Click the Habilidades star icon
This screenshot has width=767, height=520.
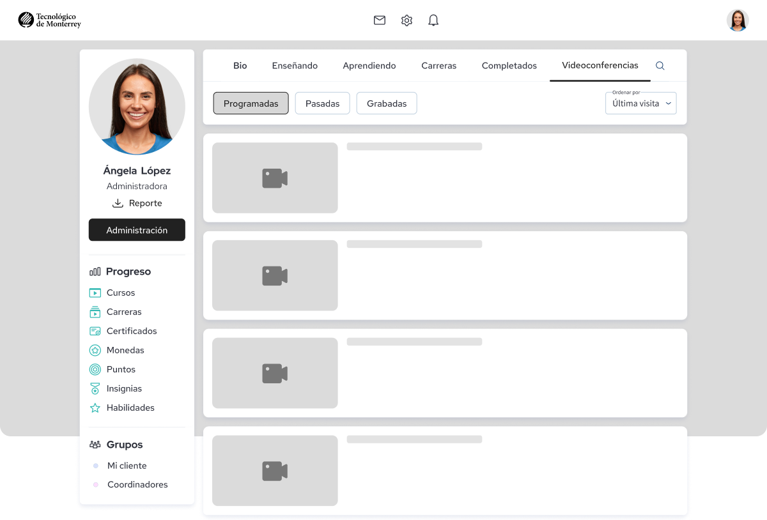(95, 408)
